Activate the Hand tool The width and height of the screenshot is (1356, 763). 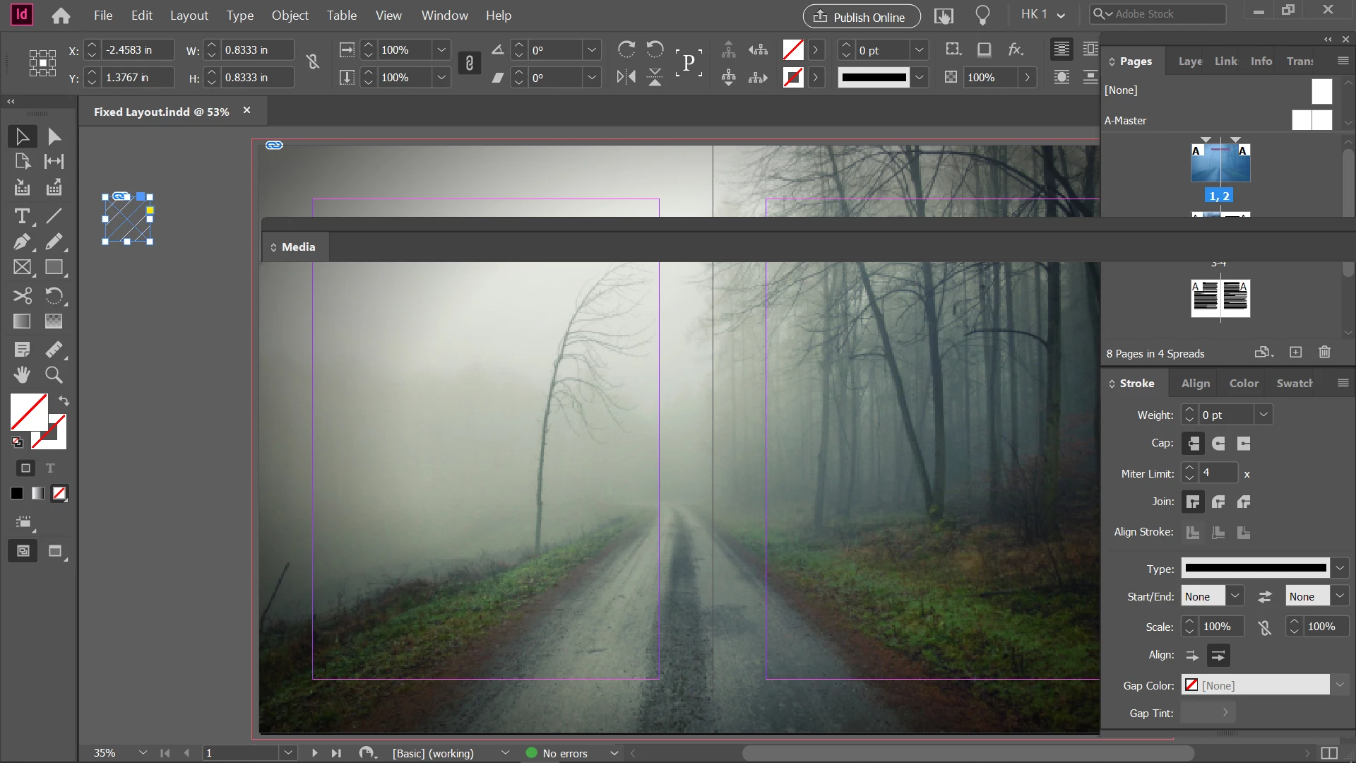[x=22, y=374]
